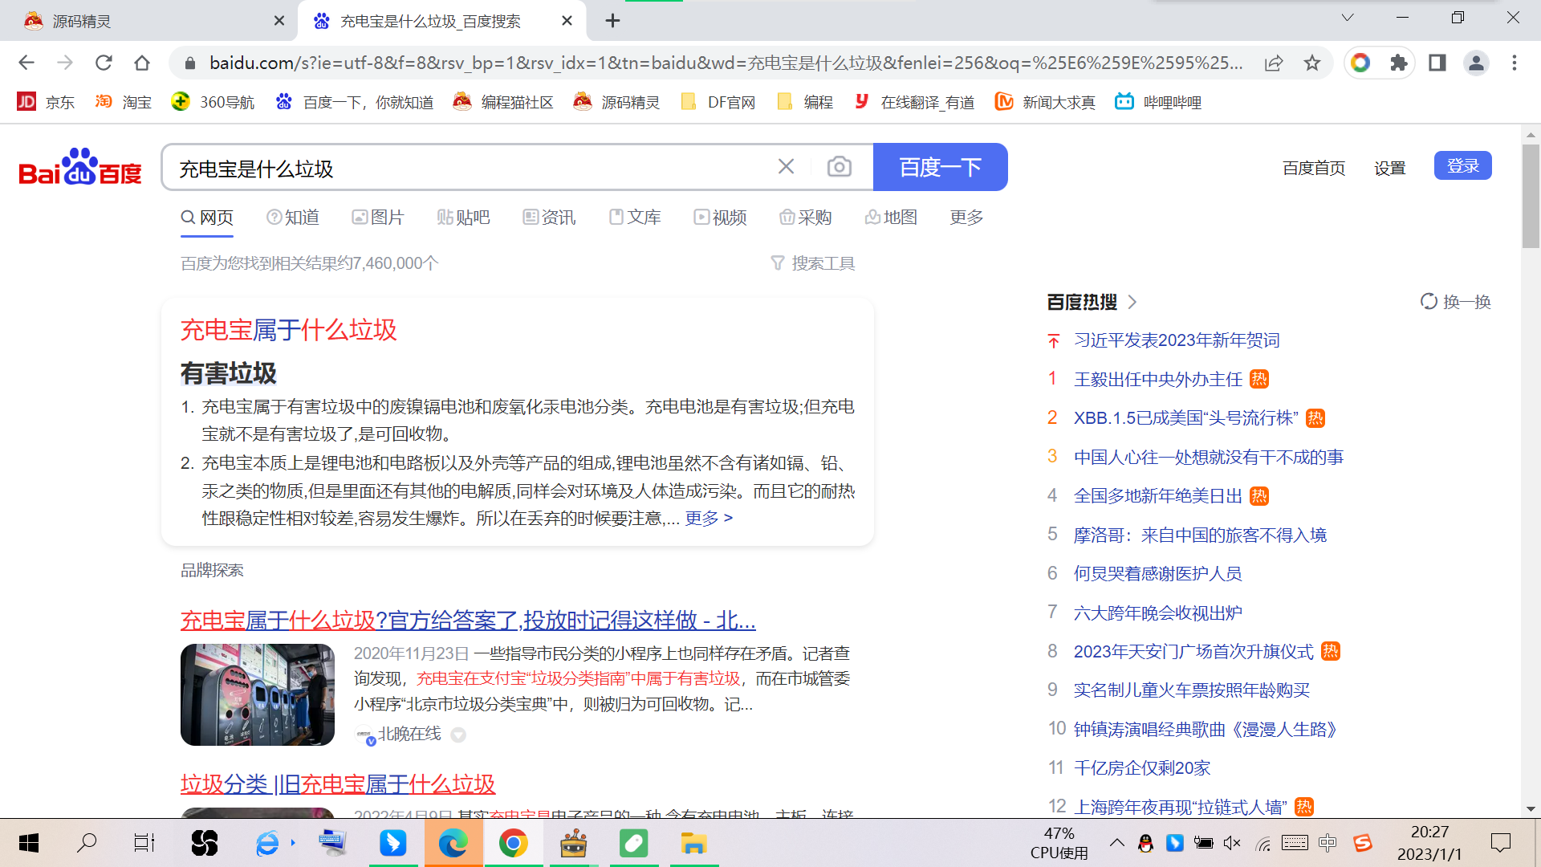
Task: Open the 北晚在线 source link
Action: pyautogui.click(x=409, y=734)
